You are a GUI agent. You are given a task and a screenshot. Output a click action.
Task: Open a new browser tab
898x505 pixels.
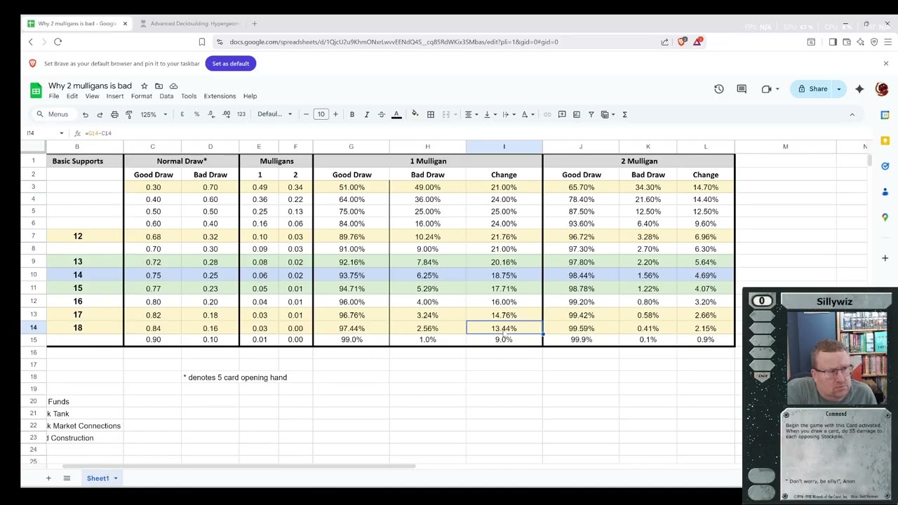coord(254,23)
